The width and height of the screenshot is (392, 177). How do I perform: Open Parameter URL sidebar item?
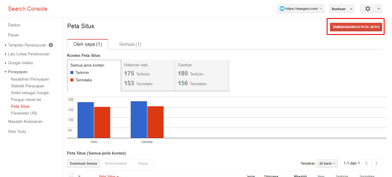[x=24, y=113]
